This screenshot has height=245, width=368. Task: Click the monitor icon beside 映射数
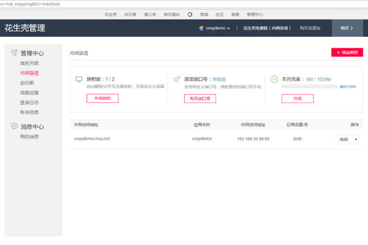point(79,79)
